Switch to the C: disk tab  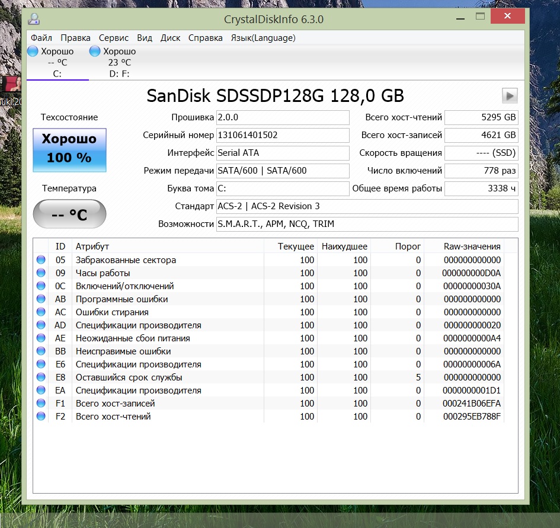57,62
